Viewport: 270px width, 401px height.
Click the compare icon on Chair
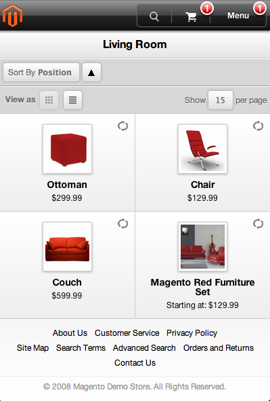pyautogui.click(x=258, y=126)
